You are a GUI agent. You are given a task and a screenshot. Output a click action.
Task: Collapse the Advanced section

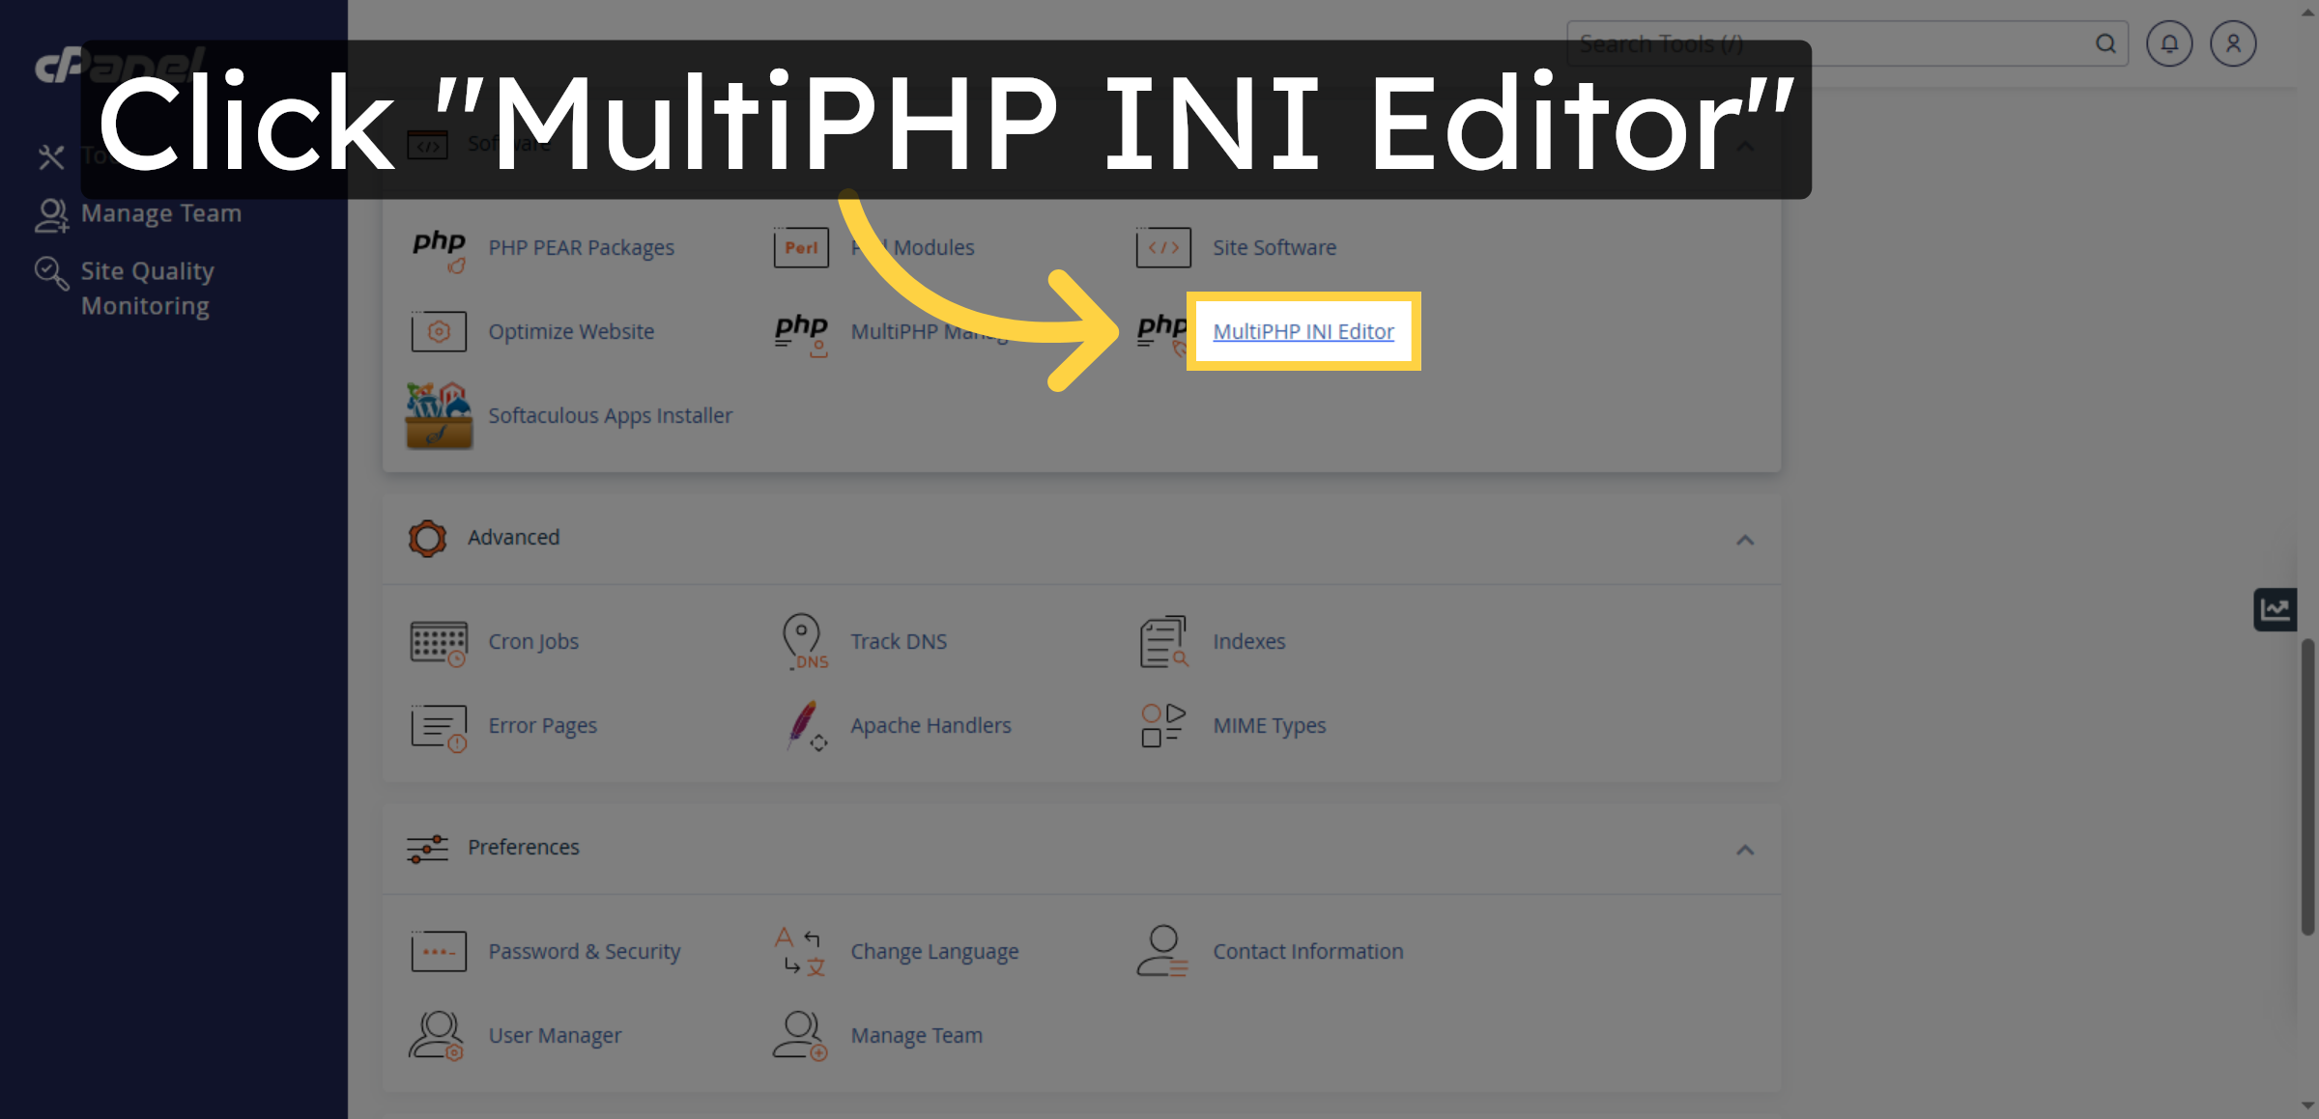1745,540
